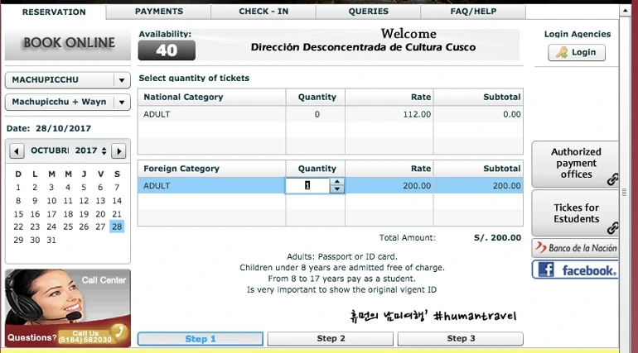Select October 27 in the calendar
The height and width of the screenshot is (353, 638).
point(100,227)
